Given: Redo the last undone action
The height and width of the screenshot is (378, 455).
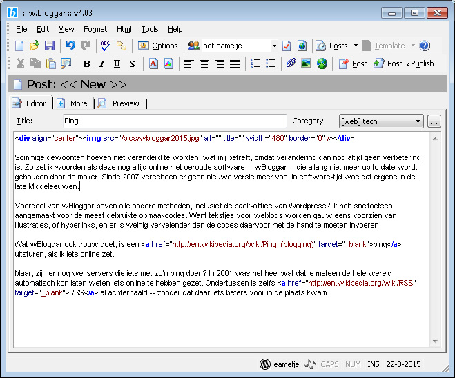Looking at the screenshot, I should [86, 46].
